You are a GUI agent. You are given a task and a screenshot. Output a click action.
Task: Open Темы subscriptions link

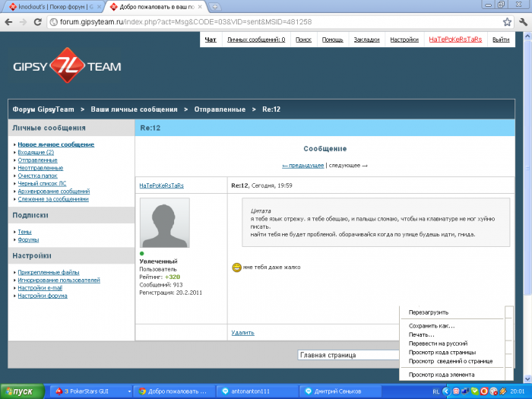(24, 232)
